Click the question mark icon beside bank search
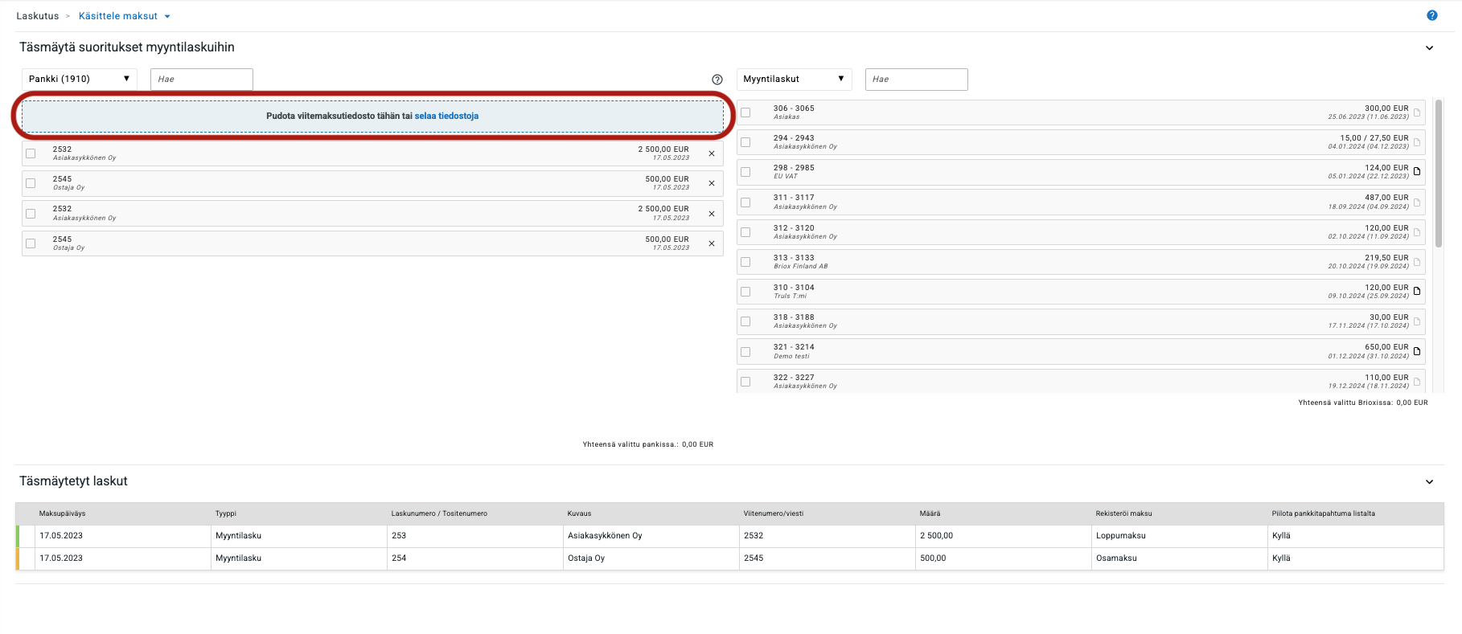The image size is (1462, 634). tap(717, 80)
